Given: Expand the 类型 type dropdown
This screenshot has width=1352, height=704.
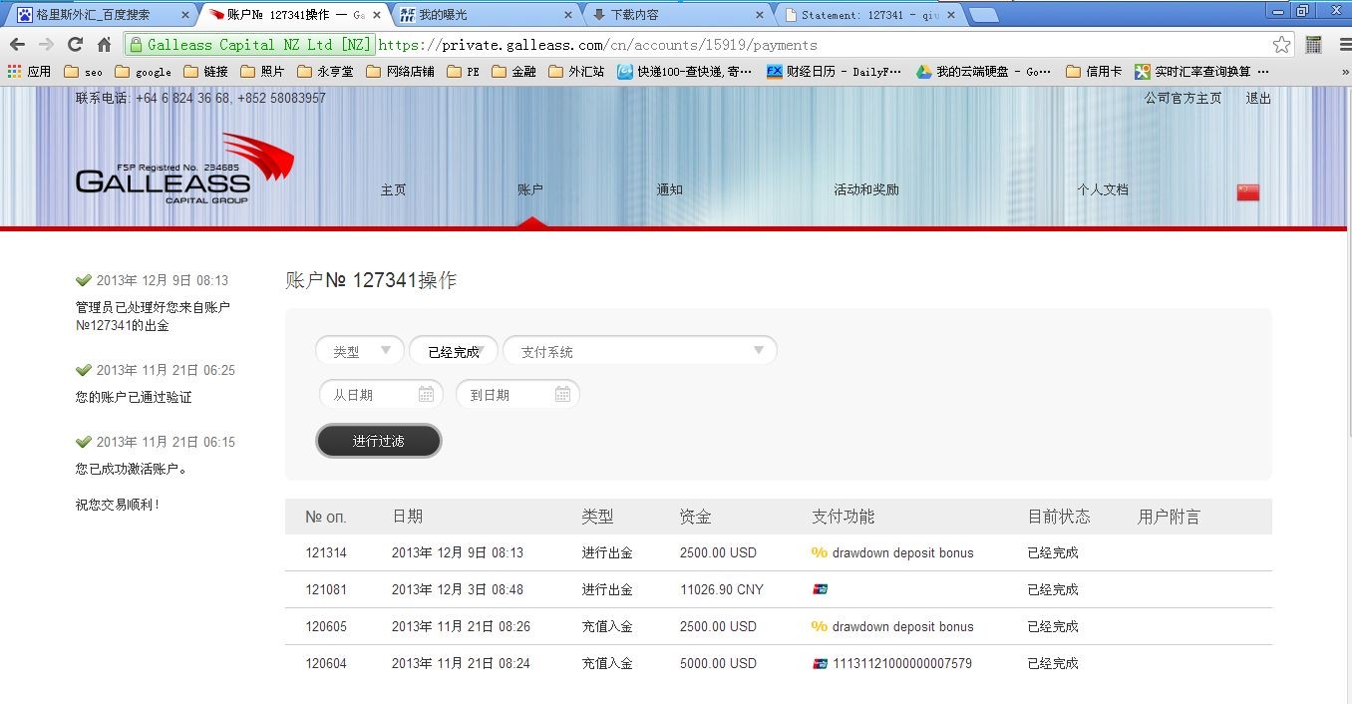Looking at the screenshot, I should tap(360, 351).
